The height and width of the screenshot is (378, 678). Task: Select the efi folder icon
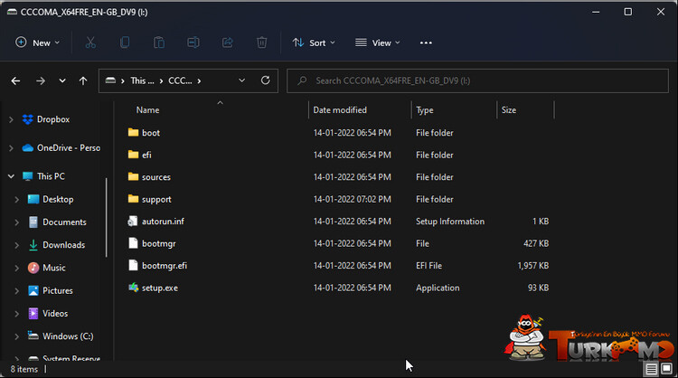[133, 155]
